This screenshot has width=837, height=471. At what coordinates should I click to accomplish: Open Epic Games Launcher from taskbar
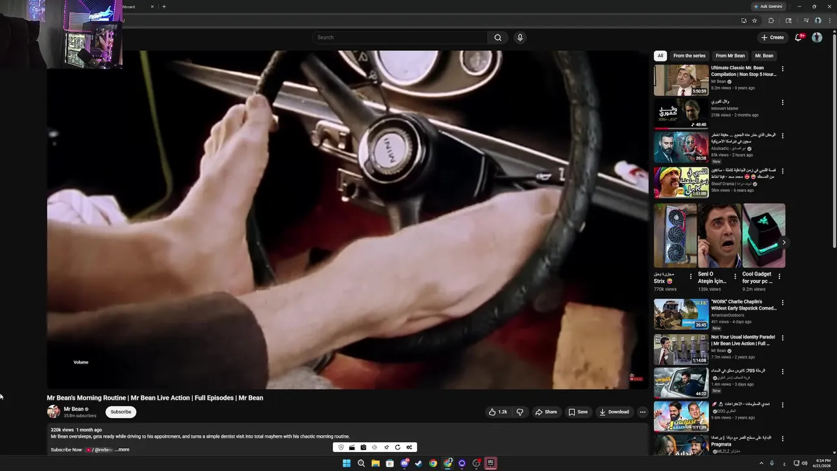click(490, 463)
